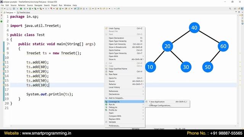This screenshot has width=244, height=137.
Task: Open Coverage Configurations... entry
Action: click(167, 105)
